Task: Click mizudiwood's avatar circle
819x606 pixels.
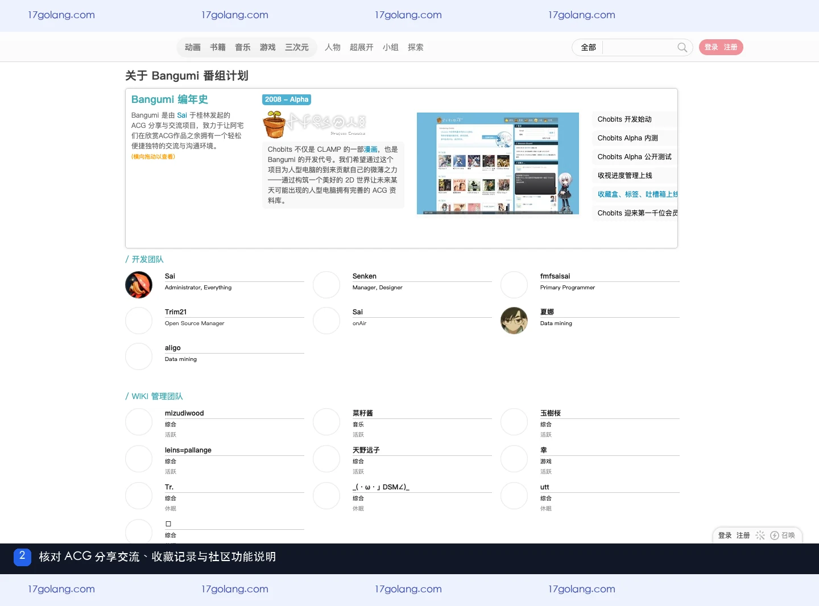Action: 139,422
